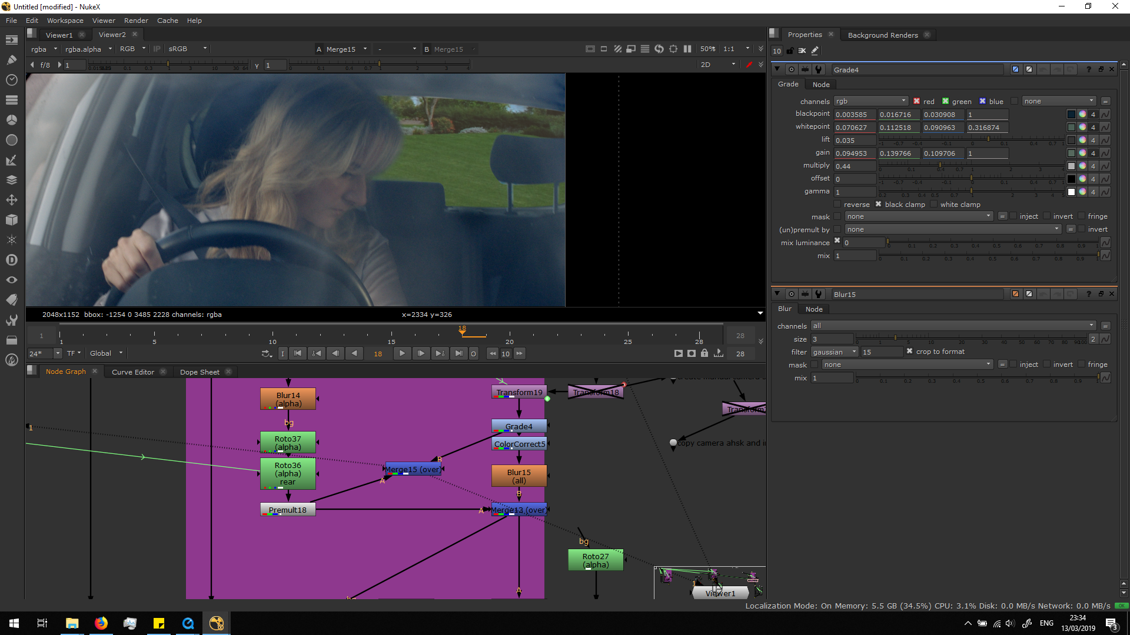
Task: Open the Render menu
Action: [136, 20]
